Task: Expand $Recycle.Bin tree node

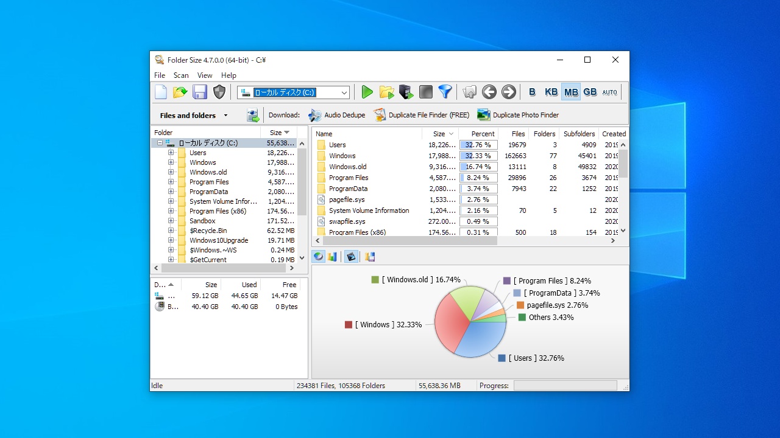Action: coord(171,231)
